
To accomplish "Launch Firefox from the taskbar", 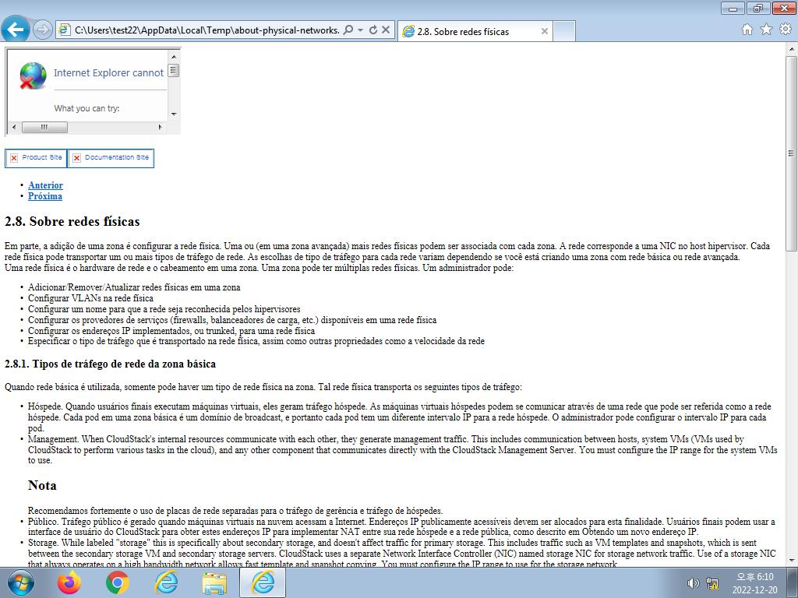I will point(69,582).
